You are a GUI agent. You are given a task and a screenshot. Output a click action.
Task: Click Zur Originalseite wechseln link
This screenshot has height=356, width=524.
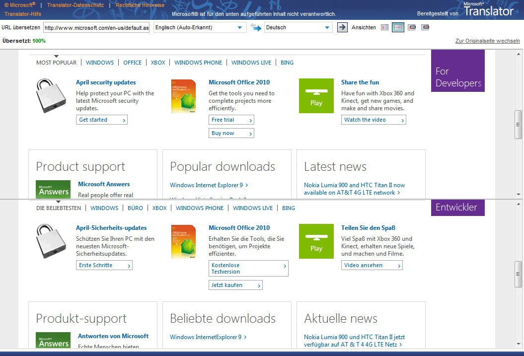click(x=488, y=41)
